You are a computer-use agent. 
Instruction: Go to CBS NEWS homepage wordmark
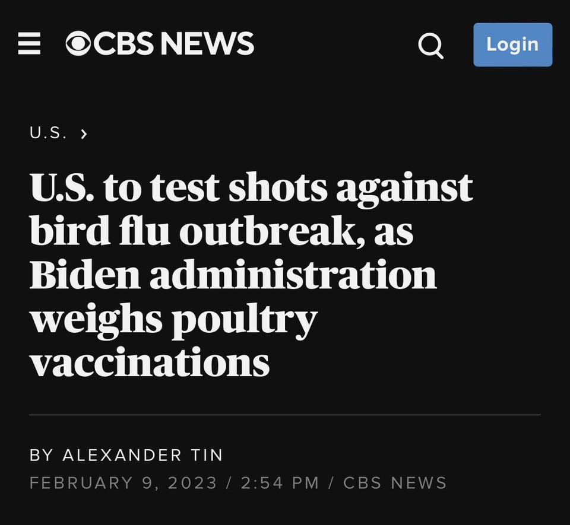(x=160, y=43)
